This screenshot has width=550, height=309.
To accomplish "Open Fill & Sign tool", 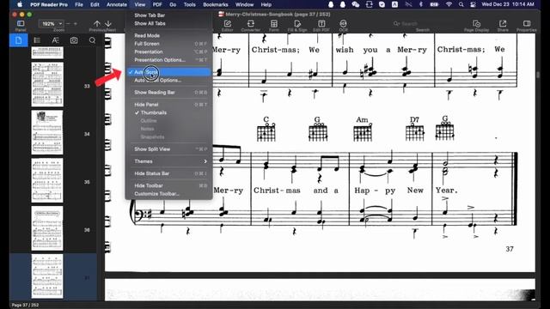I will pyautogui.click(x=297, y=23).
